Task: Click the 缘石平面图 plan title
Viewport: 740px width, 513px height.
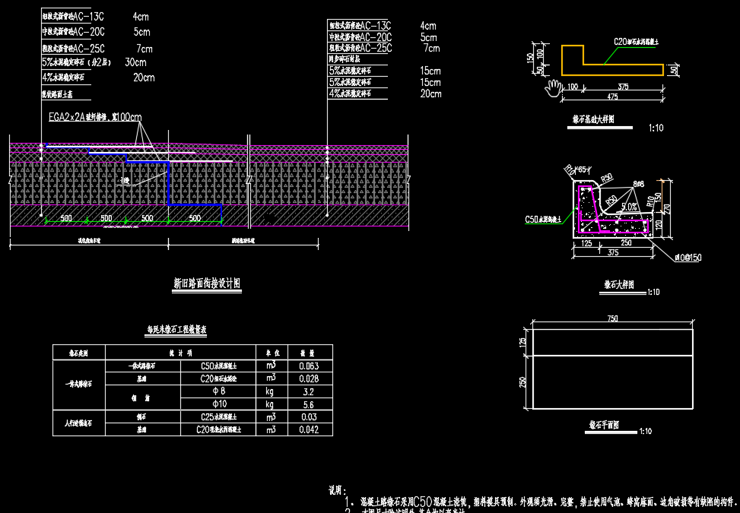Action: tap(604, 425)
